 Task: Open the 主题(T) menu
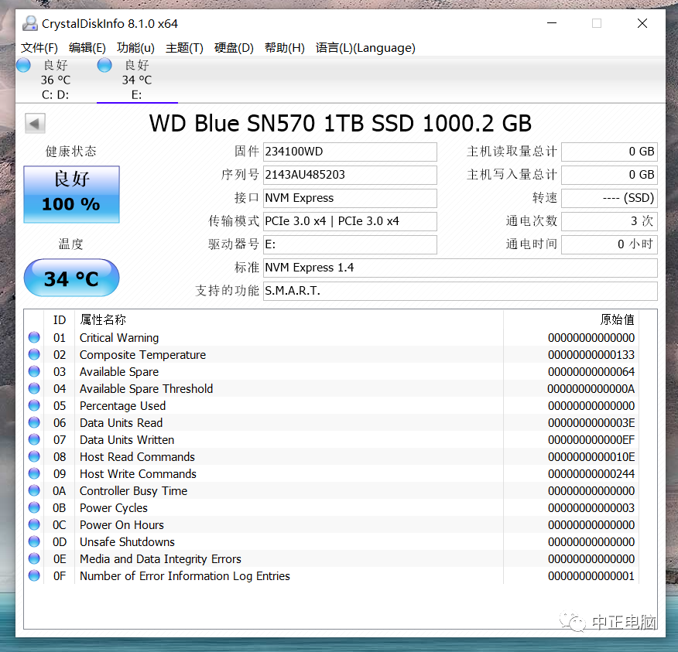[184, 47]
